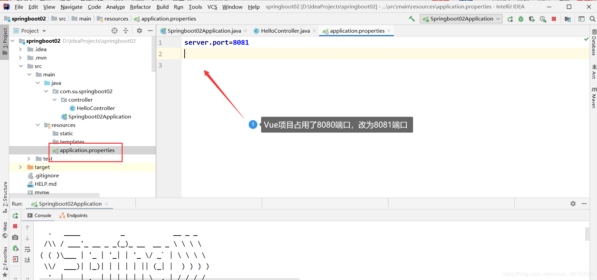
Task: Open the Database side tool window
Action: pyautogui.click(x=594, y=43)
